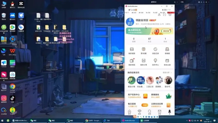Switch to 发现 discover tab

coord(149,112)
